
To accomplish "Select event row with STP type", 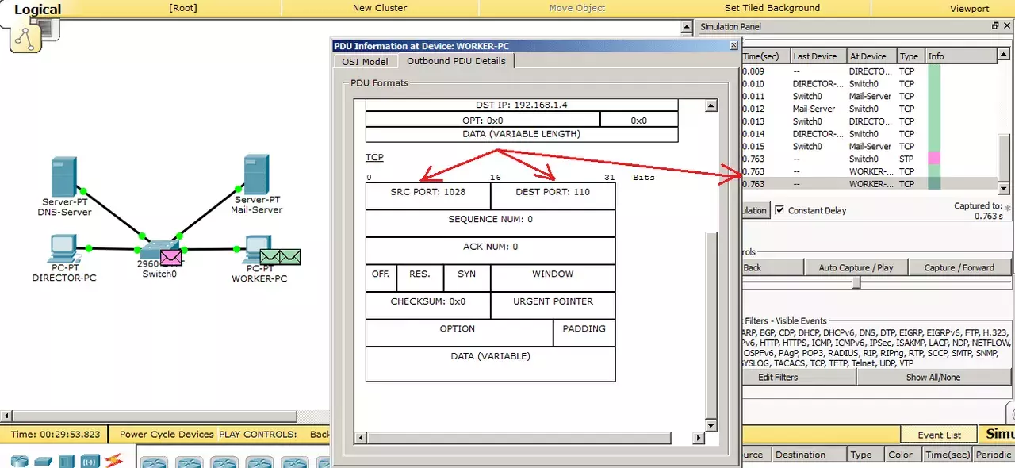I will pyautogui.click(x=869, y=159).
